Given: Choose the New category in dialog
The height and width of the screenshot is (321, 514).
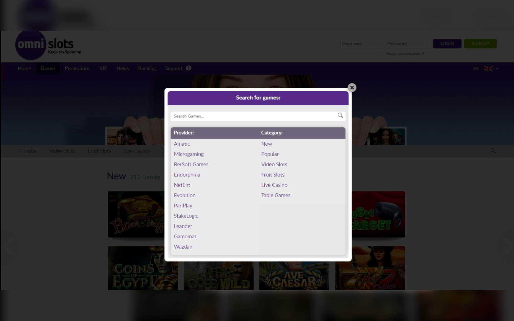Looking at the screenshot, I should tap(267, 144).
